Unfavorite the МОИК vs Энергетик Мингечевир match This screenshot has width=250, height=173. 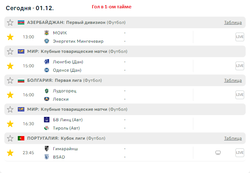[x=10, y=37]
